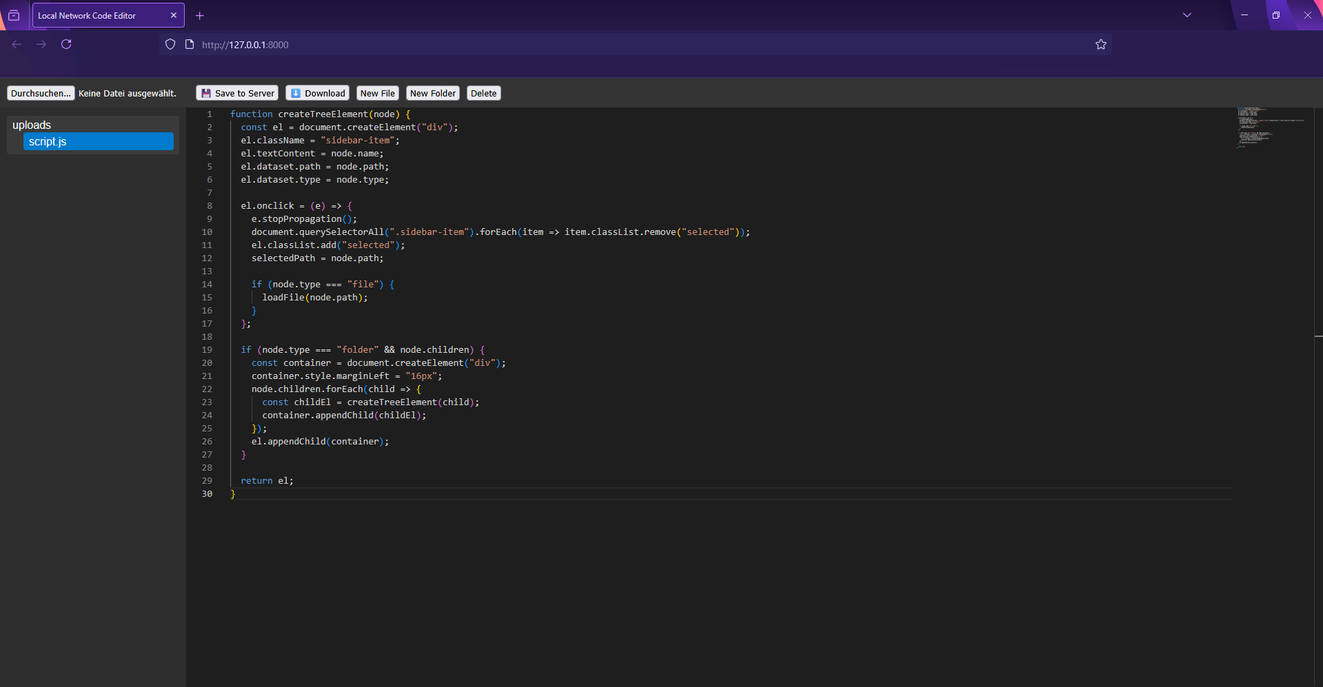Click the Save to Server button

(237, 93)
